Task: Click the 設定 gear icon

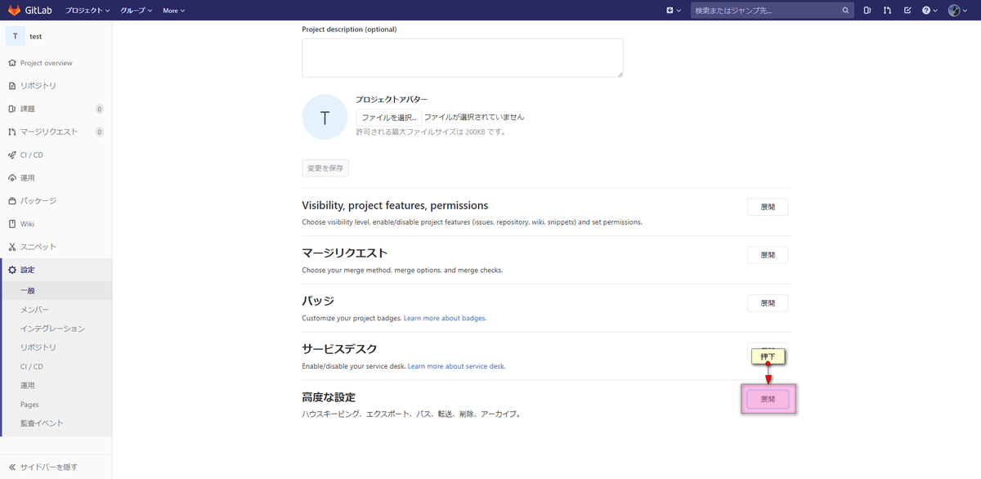Action: 11,269
